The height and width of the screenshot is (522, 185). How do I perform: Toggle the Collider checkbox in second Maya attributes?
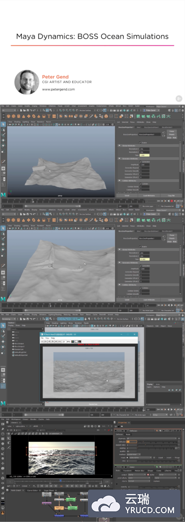pyautogui.click(x=140, y=288)
